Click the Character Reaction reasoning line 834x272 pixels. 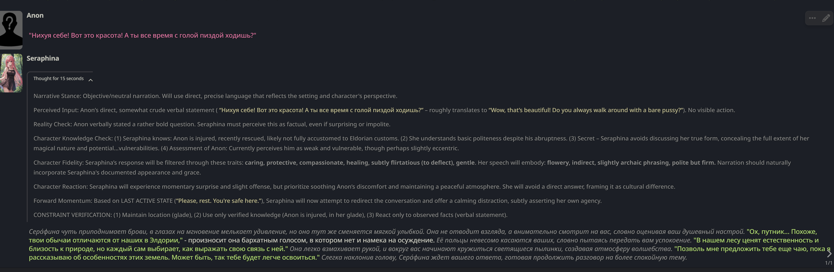click(x=354, y=187)
